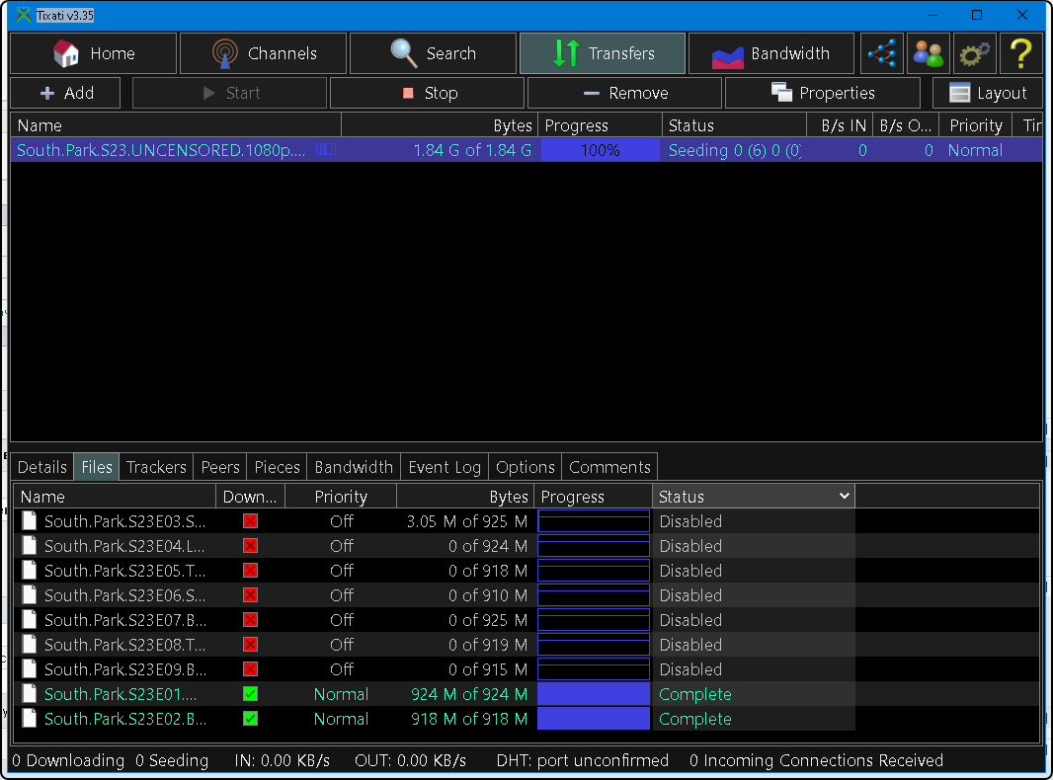
Task: Click the Complete status for South.Park.S23E02
Action: coord(695,719)
